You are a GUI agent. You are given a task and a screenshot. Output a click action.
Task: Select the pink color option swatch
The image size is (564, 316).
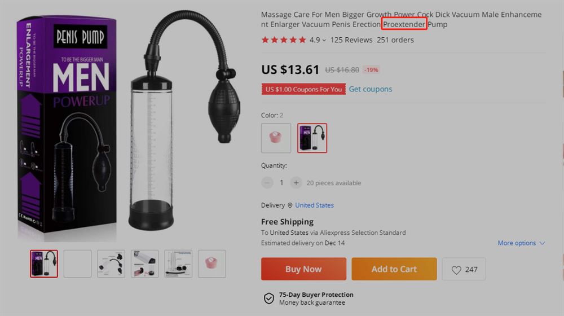coord(276,138)
